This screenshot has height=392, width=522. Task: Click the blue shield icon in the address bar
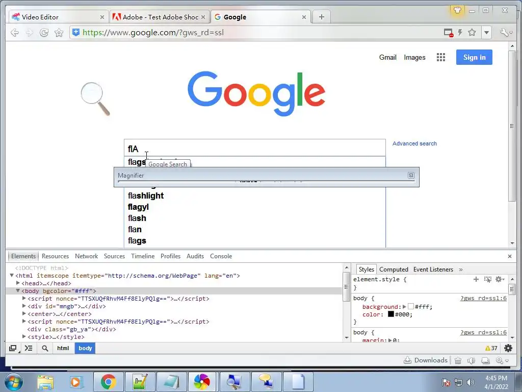pyautogui.click(x=76, y=32)
